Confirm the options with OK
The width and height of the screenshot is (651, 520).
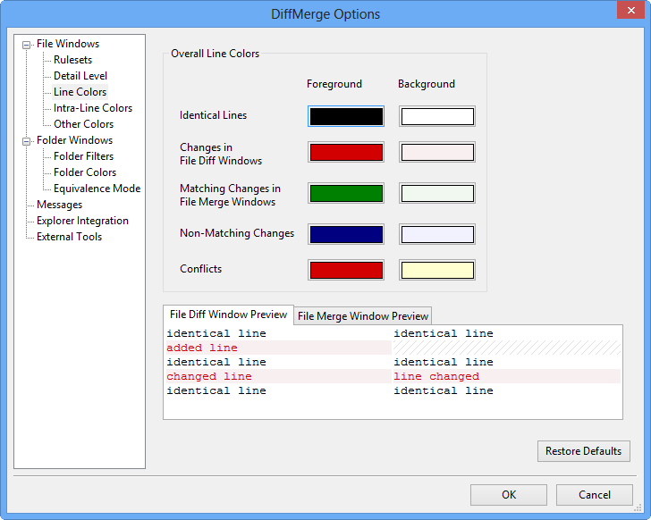click(508, 495)
